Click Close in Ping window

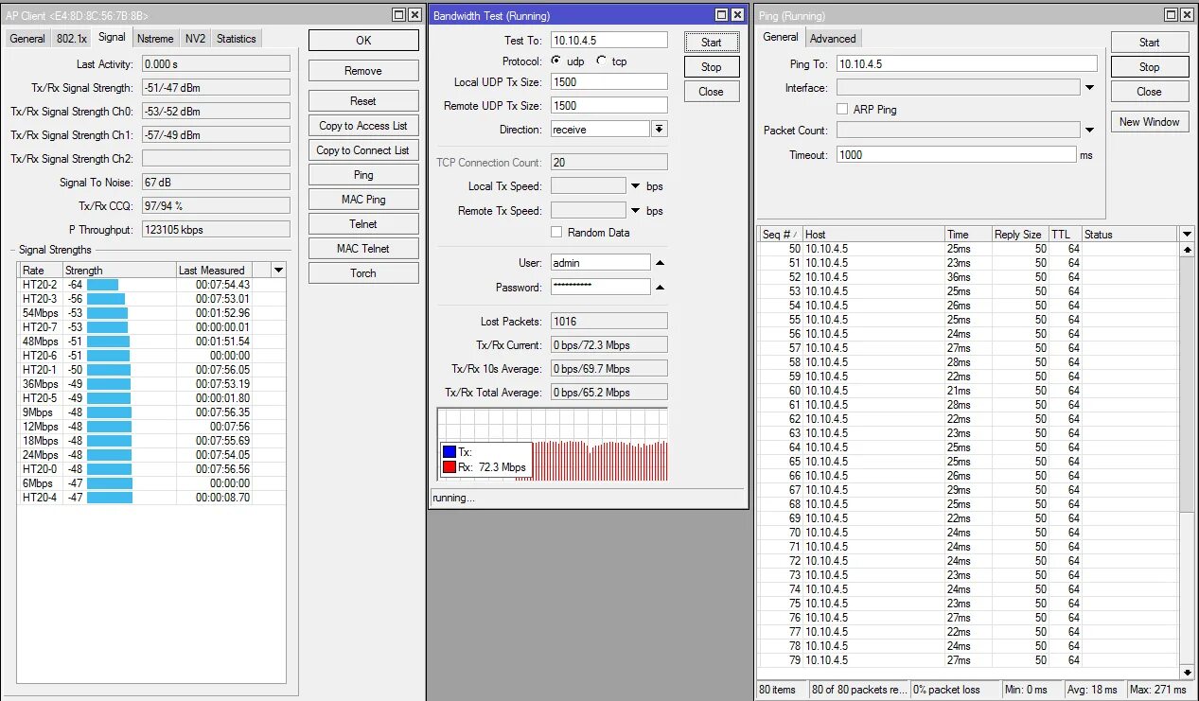[1150, 92]
